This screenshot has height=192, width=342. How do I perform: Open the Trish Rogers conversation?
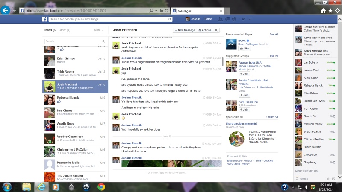(75, 73)
